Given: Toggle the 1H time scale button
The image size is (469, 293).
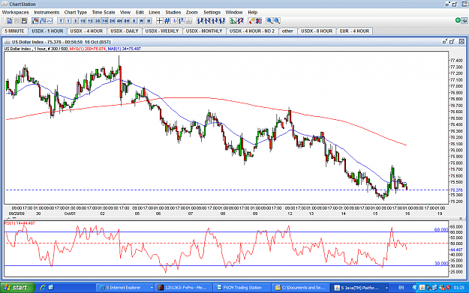Looking at the screenshot, I should point(105,21).
